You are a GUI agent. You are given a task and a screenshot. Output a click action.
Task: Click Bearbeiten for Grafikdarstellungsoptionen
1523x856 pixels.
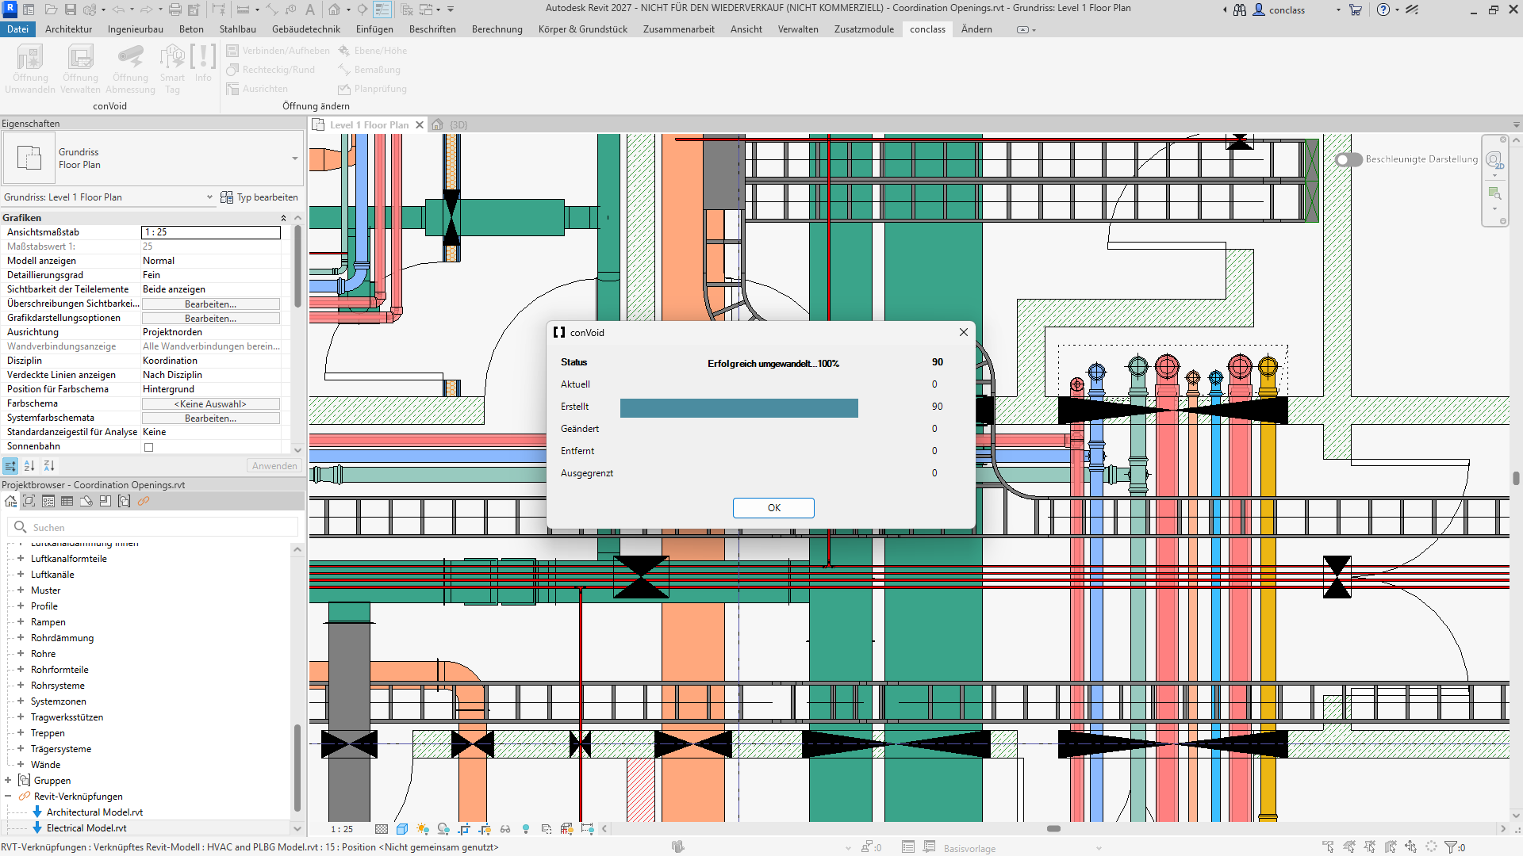[211, 319]
